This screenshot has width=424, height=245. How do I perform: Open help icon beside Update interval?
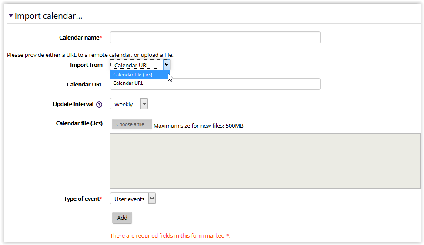click(x=99, y=104)
